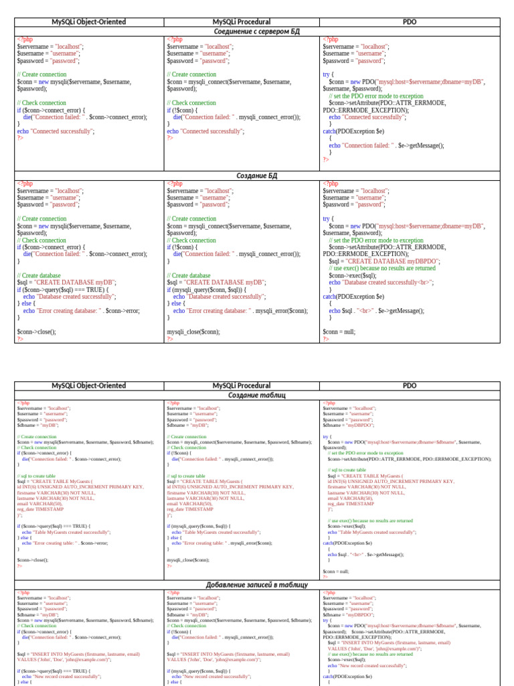Click "Error creating database" line with mysqli_error($conn)
Screen dimensions: 514x686
point(240,311)
